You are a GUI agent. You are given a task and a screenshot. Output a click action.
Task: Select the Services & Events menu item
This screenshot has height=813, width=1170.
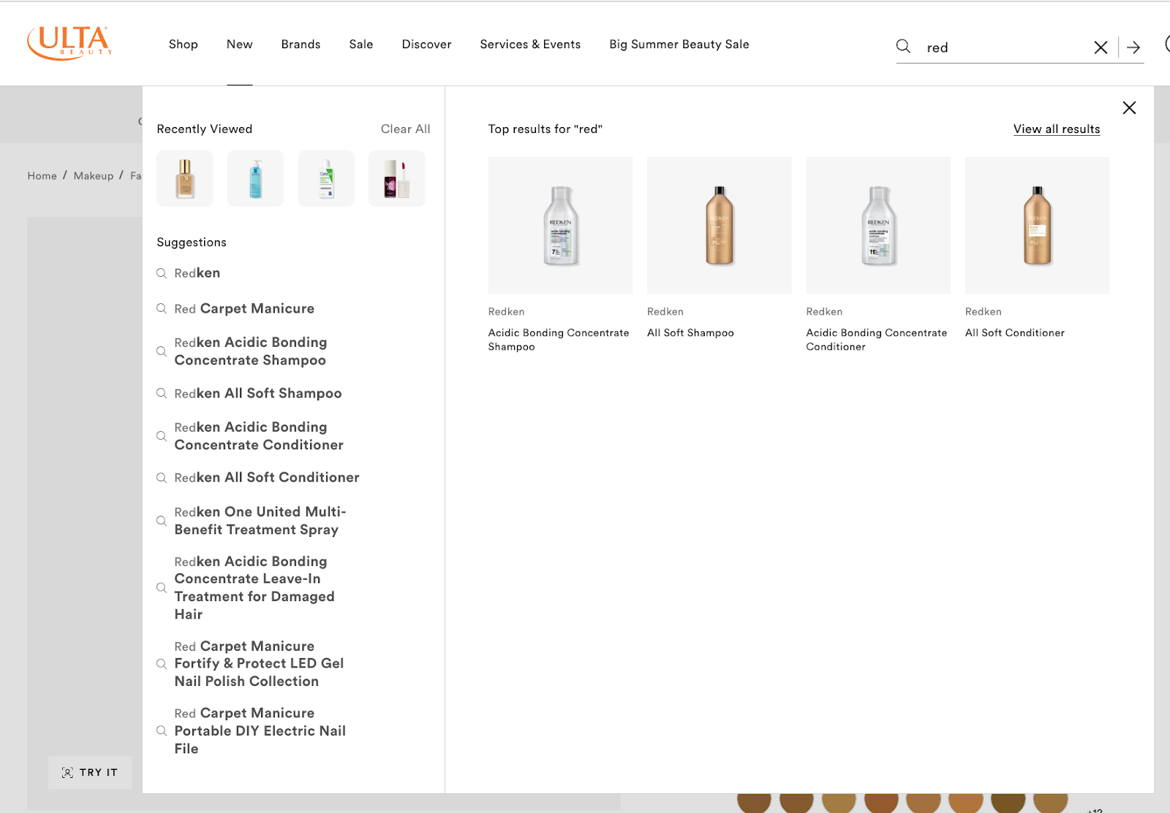click(x=529, y=44)
